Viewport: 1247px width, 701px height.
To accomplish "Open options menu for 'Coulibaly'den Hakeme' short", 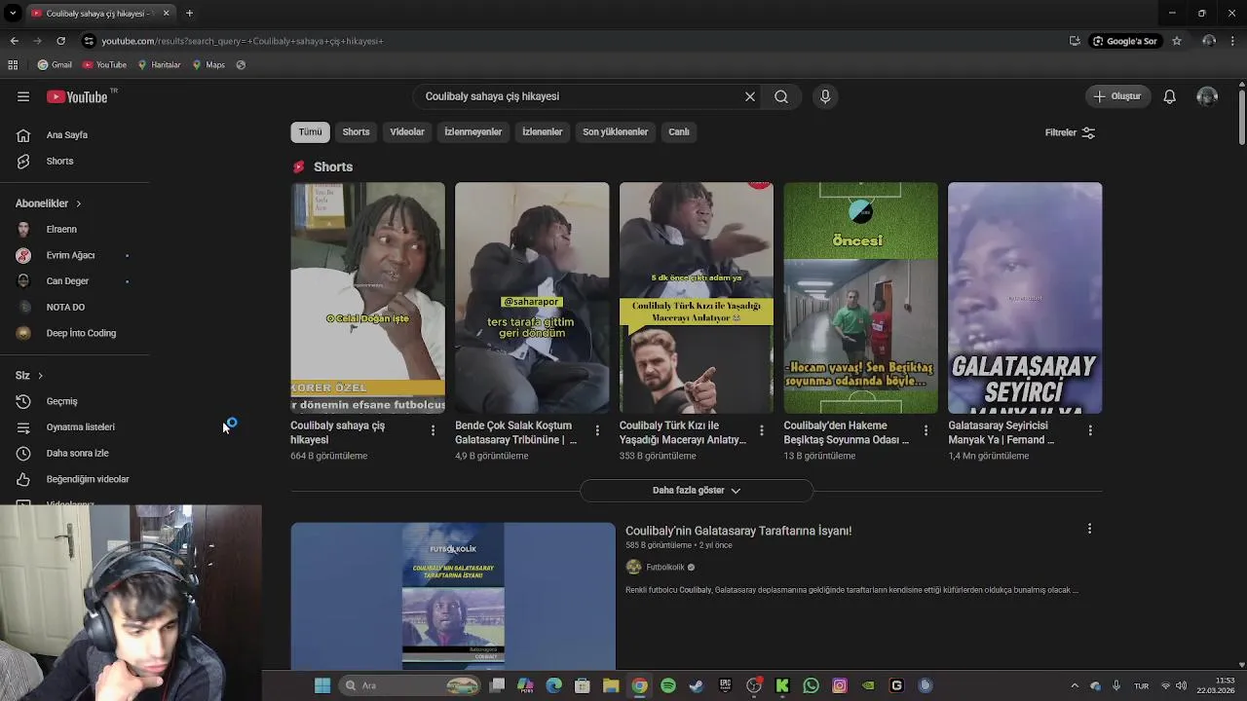I will point(926,430).
